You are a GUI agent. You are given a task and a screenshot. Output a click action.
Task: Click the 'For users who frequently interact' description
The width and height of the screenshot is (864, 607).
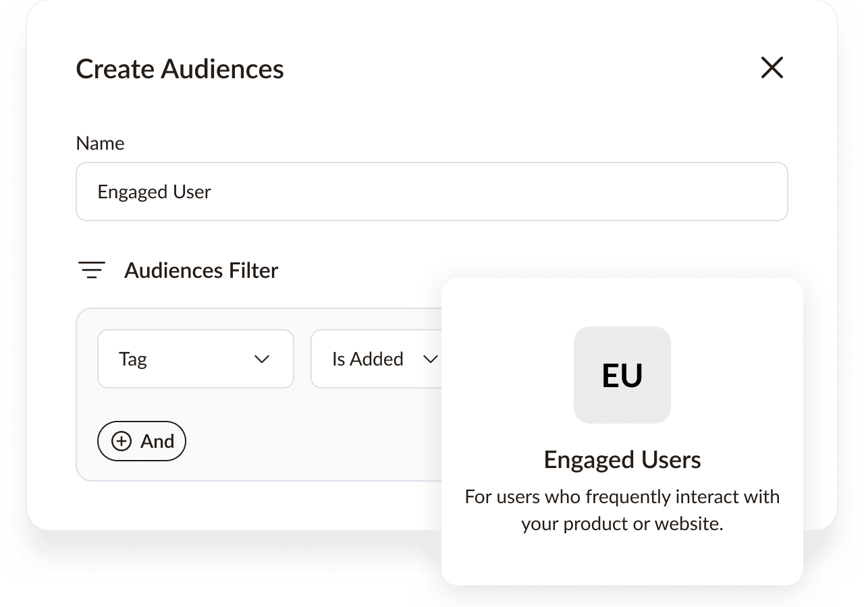[x=622, y=511]
